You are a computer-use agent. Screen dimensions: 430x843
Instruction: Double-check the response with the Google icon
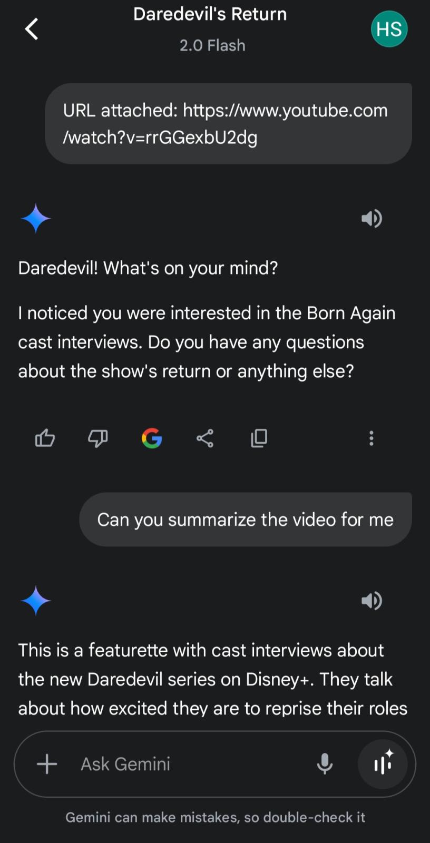[152, 438]
